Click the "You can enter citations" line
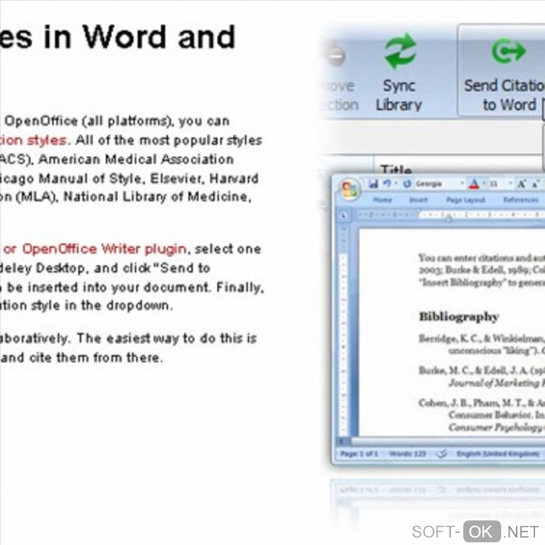The width and height of the screenshot is (545, 545). point(482,258)
